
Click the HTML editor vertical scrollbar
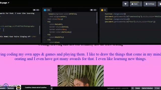(40, 30)
